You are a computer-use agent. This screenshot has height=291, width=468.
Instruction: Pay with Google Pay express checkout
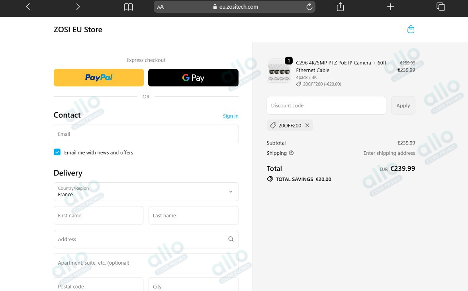(x=193, y=78)
